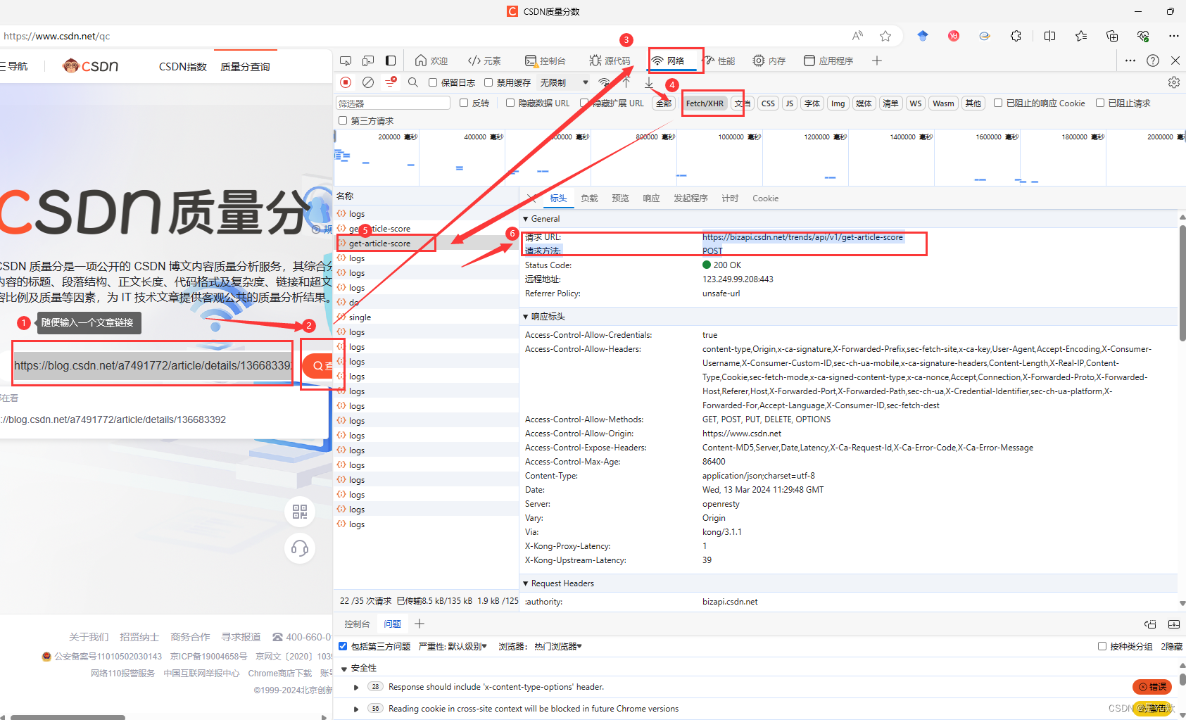Add a new DevTools tool tab
Image resolution: width=1186 pixels, height=720 pixels.
tap(877, 61)
